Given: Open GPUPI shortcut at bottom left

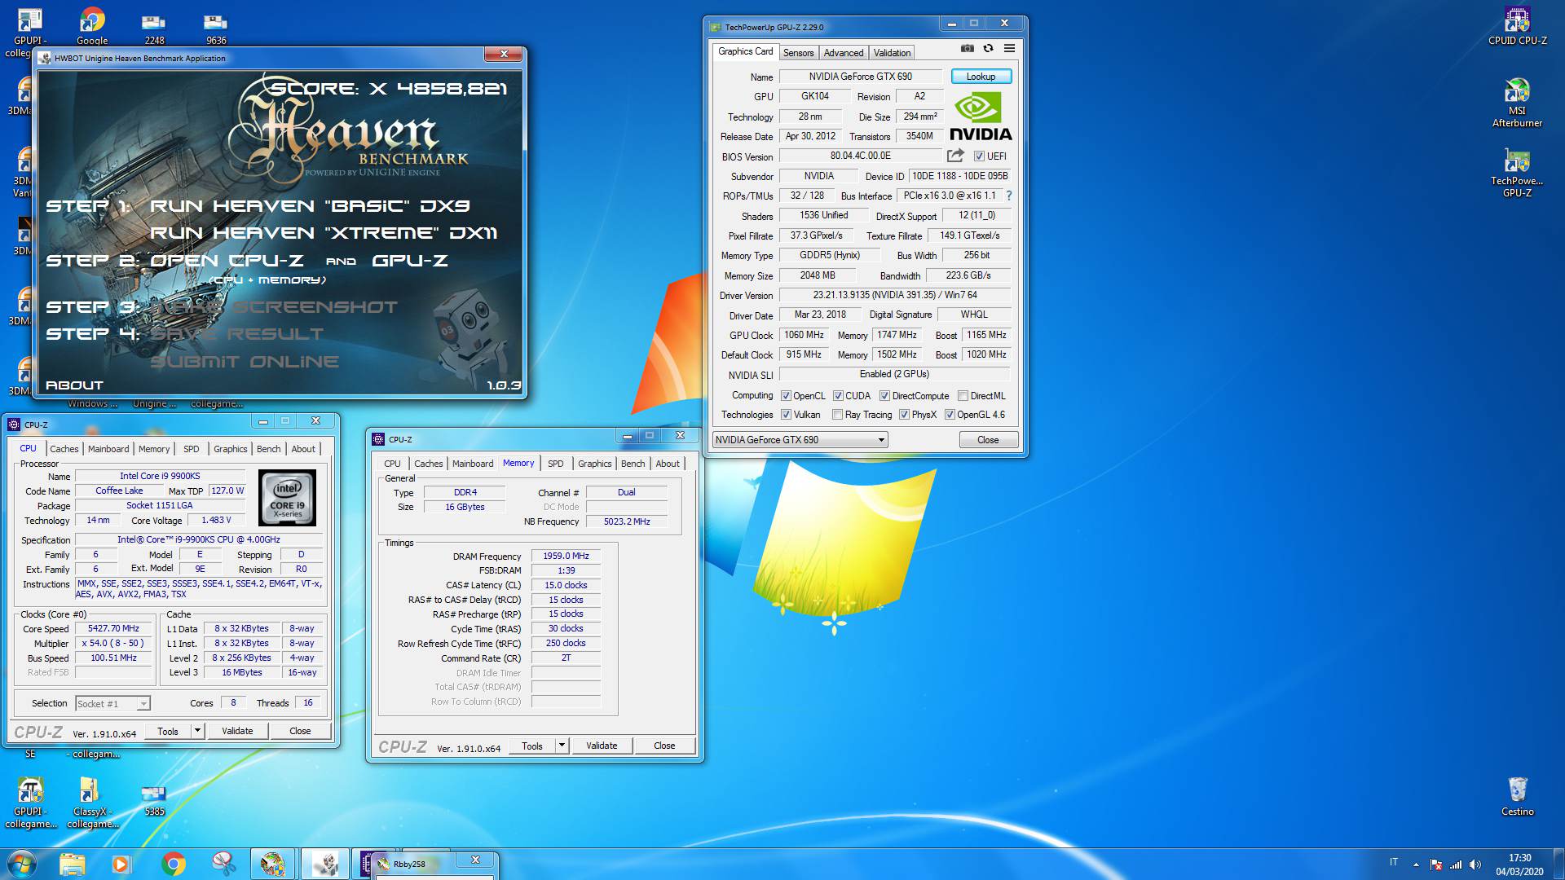Looking at the screenshot, I should (x=31, y=802).
